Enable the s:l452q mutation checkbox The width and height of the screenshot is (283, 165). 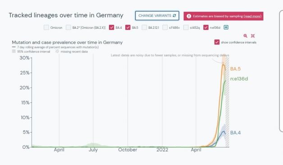[x=186, y=27]
